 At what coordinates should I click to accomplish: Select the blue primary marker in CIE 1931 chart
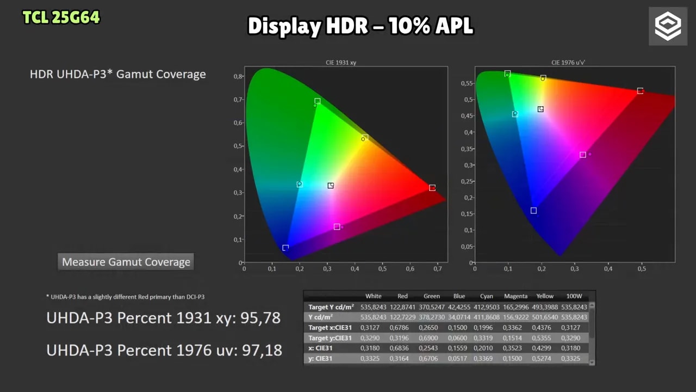285,248
